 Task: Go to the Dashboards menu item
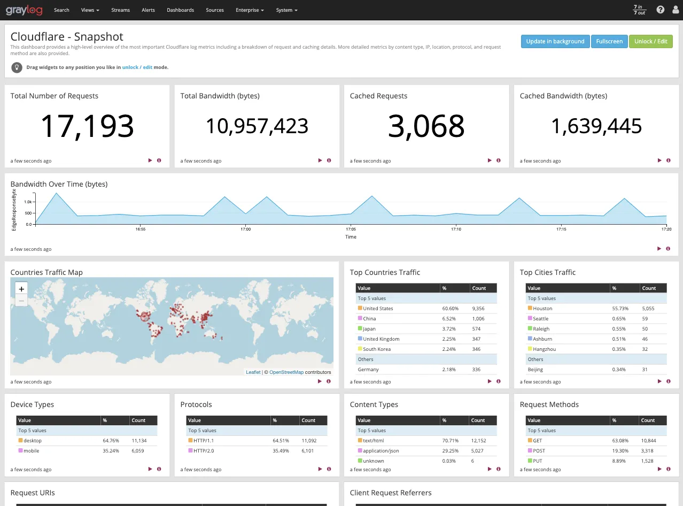point(180,10)
